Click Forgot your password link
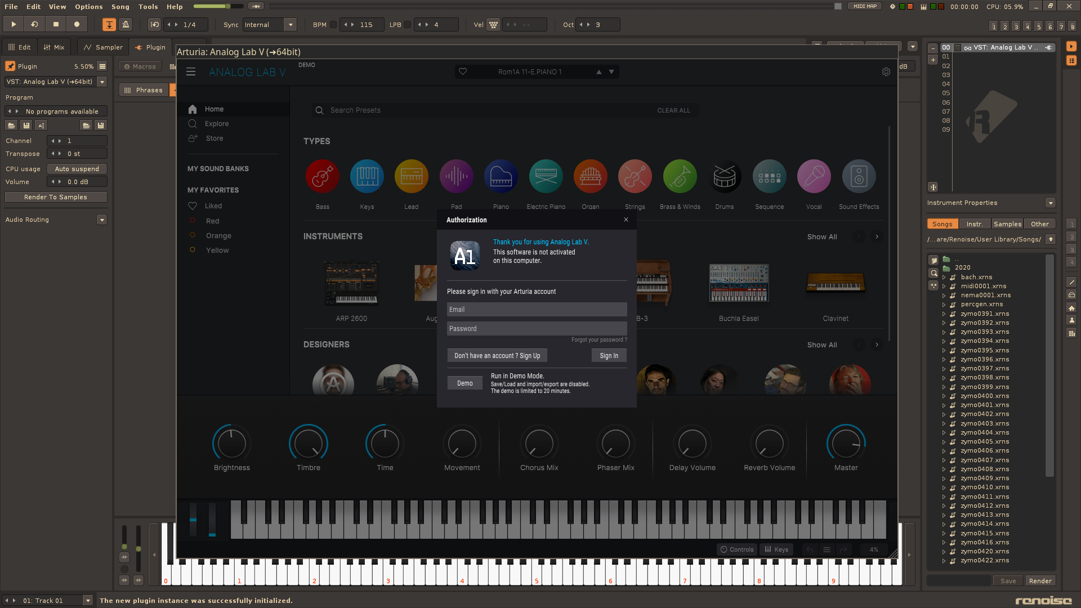The width and height of the screenshot is (1081, 608). [598, 339]
